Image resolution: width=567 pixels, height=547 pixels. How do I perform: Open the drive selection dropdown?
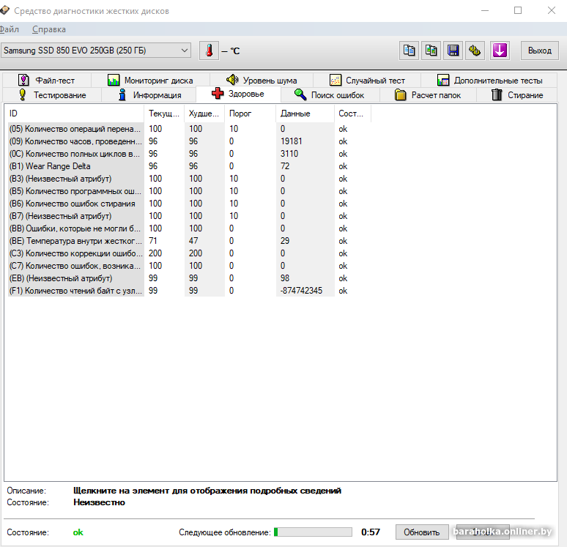pos(96,51)
